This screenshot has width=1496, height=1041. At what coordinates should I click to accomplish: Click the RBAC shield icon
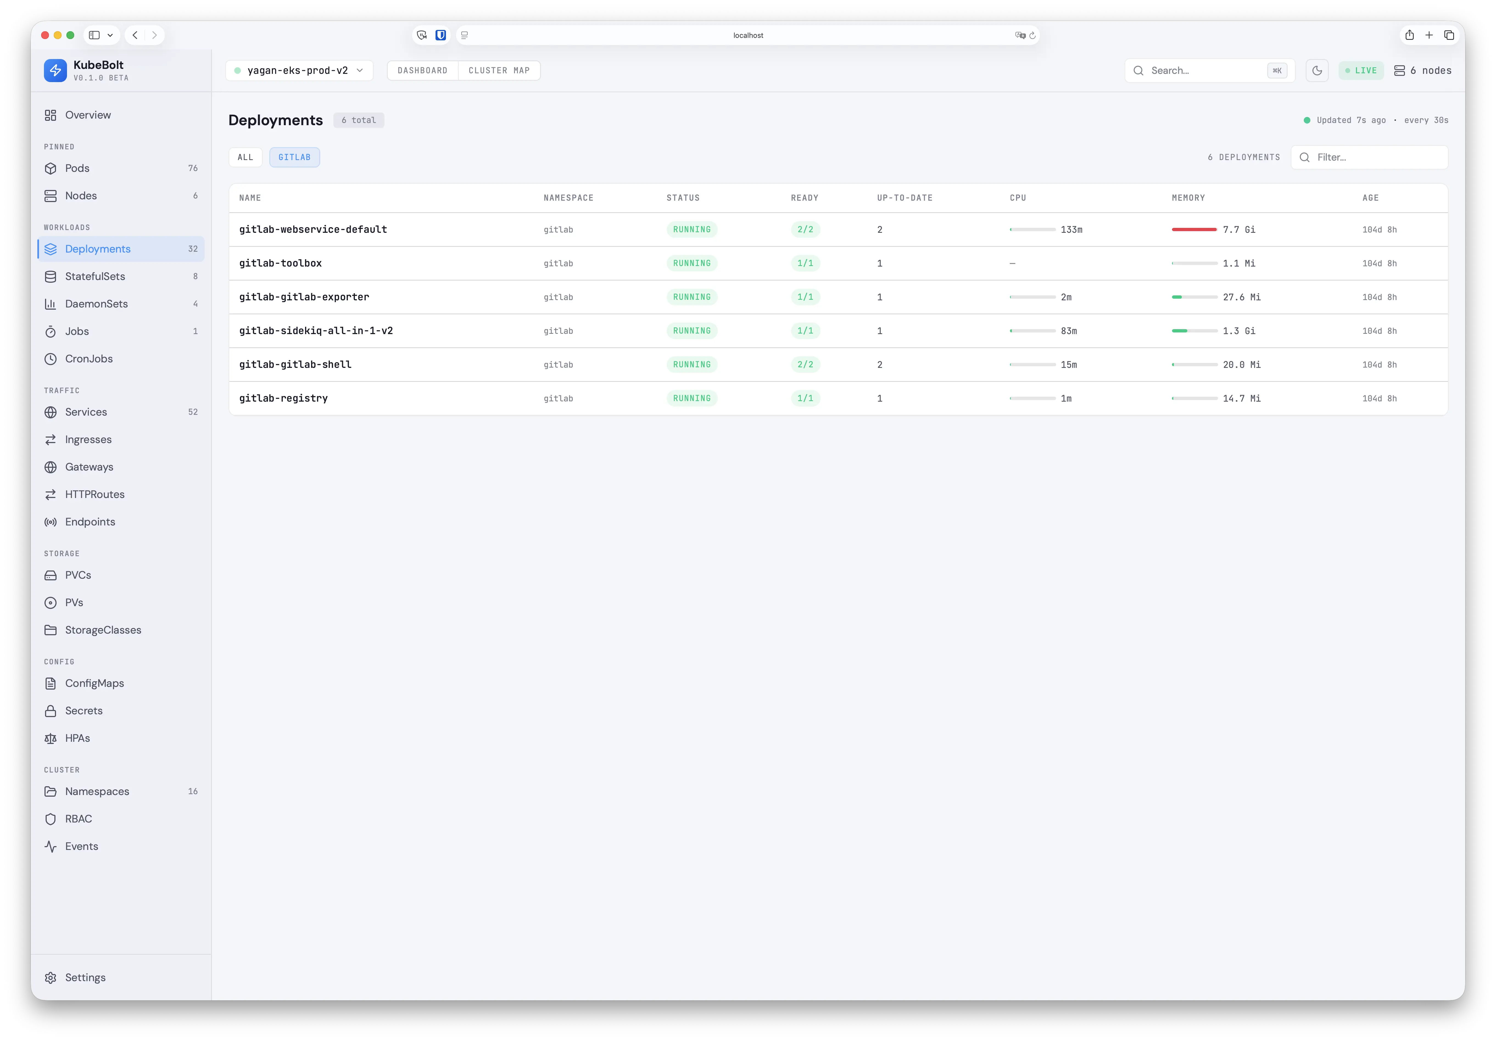pyautogui.click(x=51, y=819)
